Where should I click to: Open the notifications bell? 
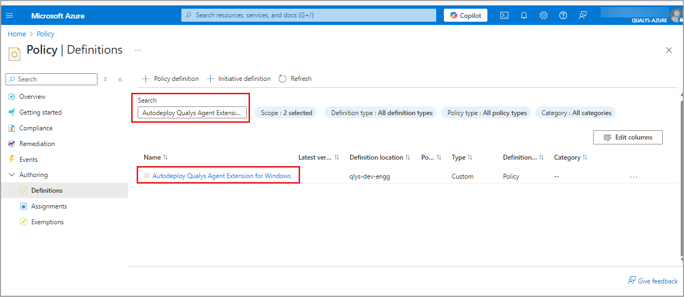[524, 16]
